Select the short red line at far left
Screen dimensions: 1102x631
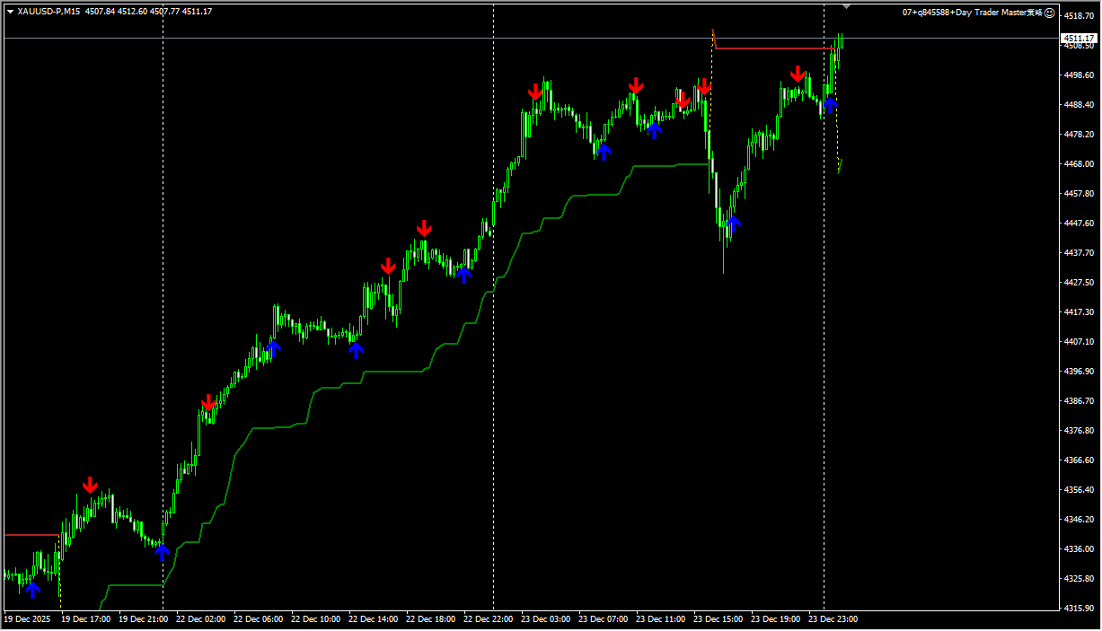click(31, 535)
